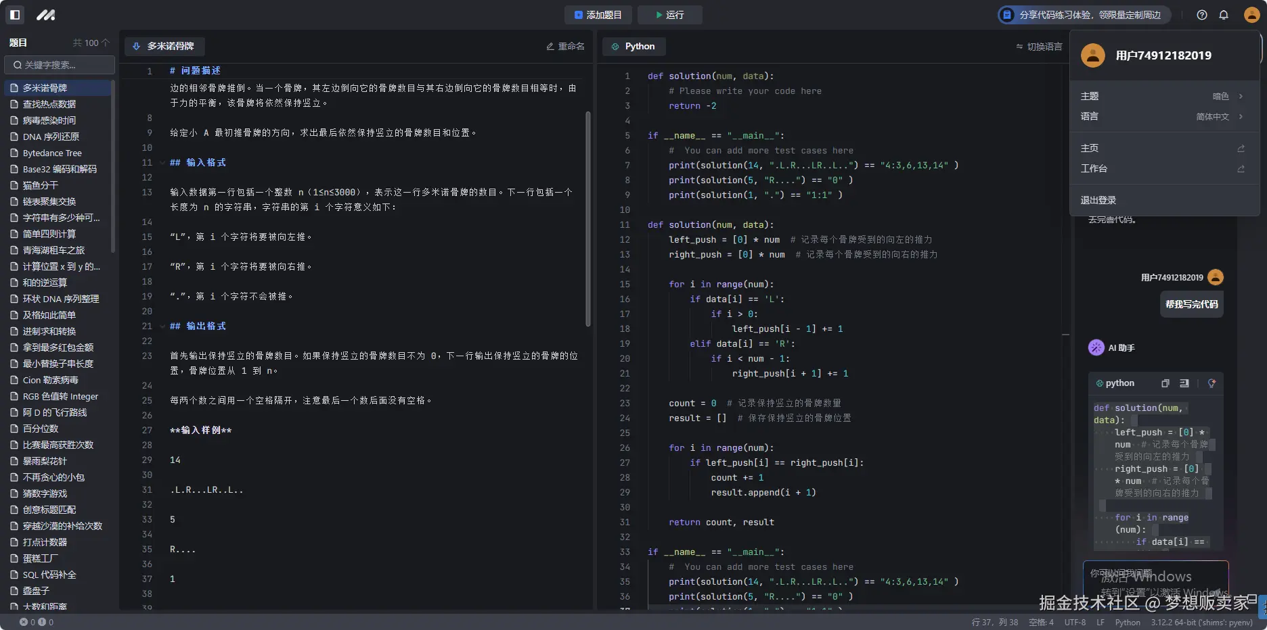Click the MarsCode logo icon
This screenshot has width=1267, height=630.
coord(45,14)
